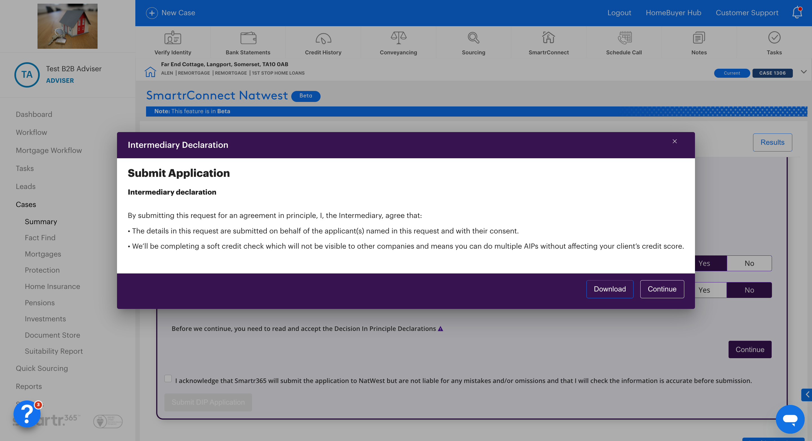
Task: Click the house-and-keys profile photo
Action: 67,26
